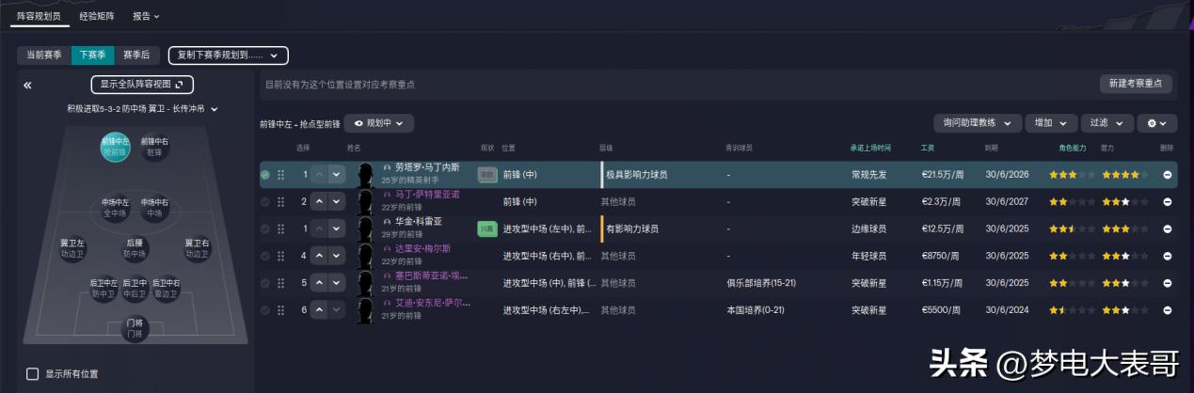
Task: Switch to 经验矩阵 tab
Action: (x=98, y=16)
